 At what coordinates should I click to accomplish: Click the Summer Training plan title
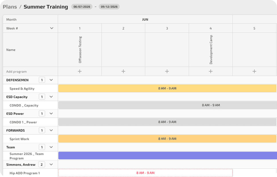pos(46,7)
